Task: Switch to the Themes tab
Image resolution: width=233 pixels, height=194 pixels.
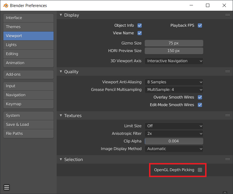Action: click(28, 27)
